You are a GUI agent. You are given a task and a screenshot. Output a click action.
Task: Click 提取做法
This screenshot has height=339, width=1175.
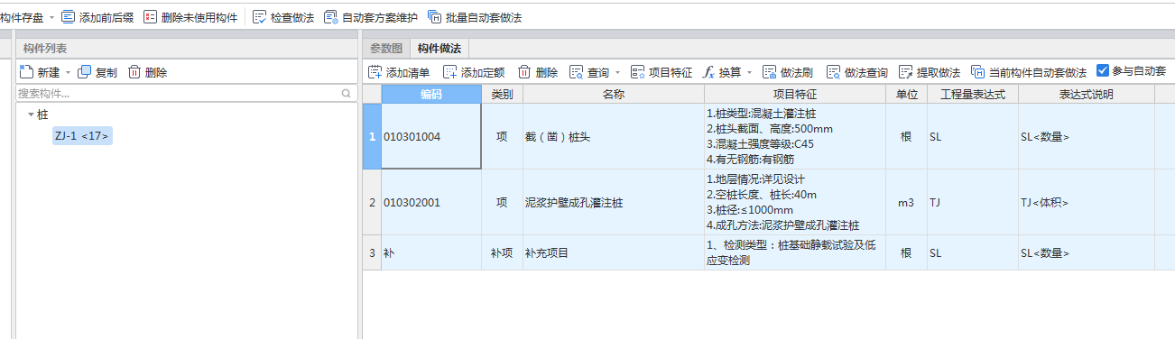(929, 72)
